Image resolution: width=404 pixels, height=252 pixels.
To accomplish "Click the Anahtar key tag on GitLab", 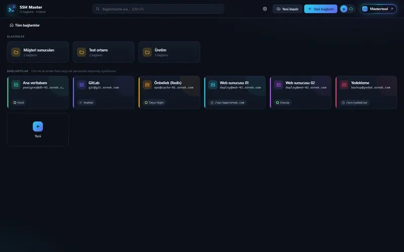I will [86, 103].
